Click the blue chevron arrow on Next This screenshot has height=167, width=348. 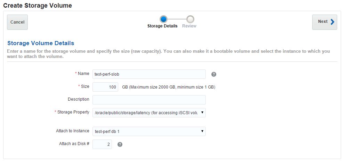[332, 22]
